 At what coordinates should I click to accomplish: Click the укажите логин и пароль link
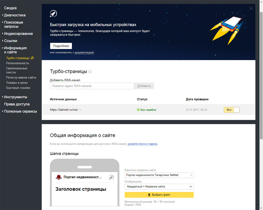[143, 144]
